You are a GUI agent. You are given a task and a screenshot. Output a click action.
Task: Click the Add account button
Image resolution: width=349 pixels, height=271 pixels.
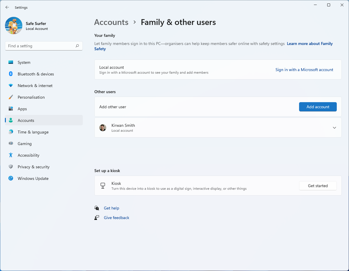(318, 107)
